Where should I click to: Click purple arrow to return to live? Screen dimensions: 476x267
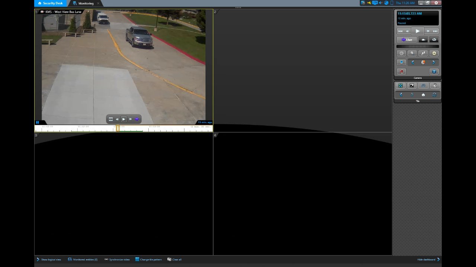click(x=137, y=119)
